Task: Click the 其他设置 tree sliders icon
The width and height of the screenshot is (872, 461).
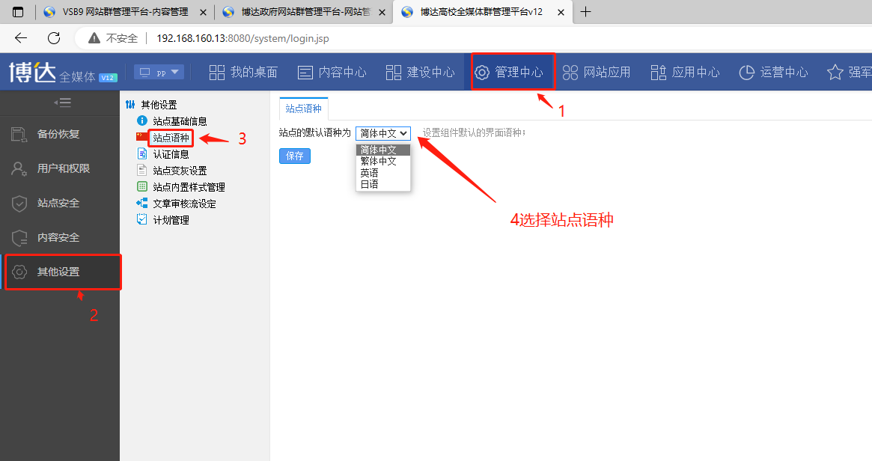Action: click(130, 105)
